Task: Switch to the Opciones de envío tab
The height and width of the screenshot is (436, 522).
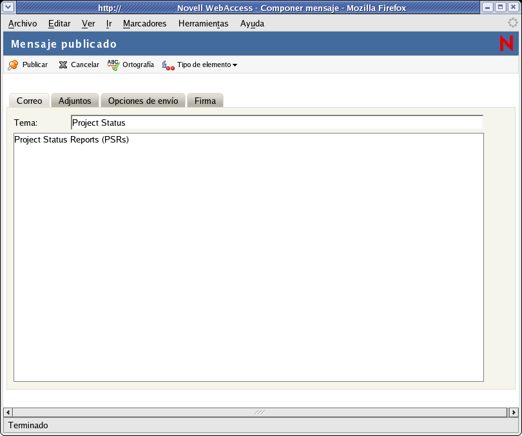Action: (143, 101)
